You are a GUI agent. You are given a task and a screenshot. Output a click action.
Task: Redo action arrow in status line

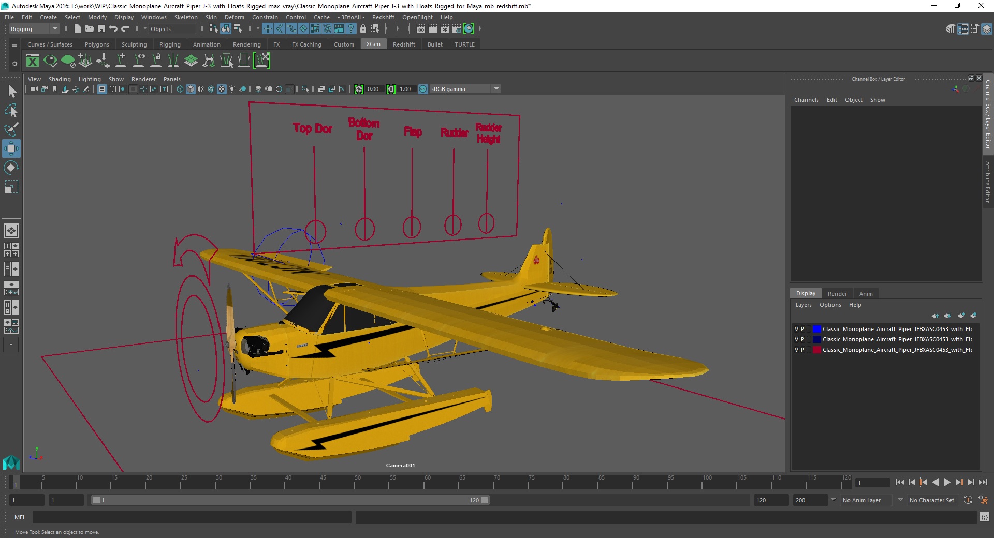click(x=125, y=29)
